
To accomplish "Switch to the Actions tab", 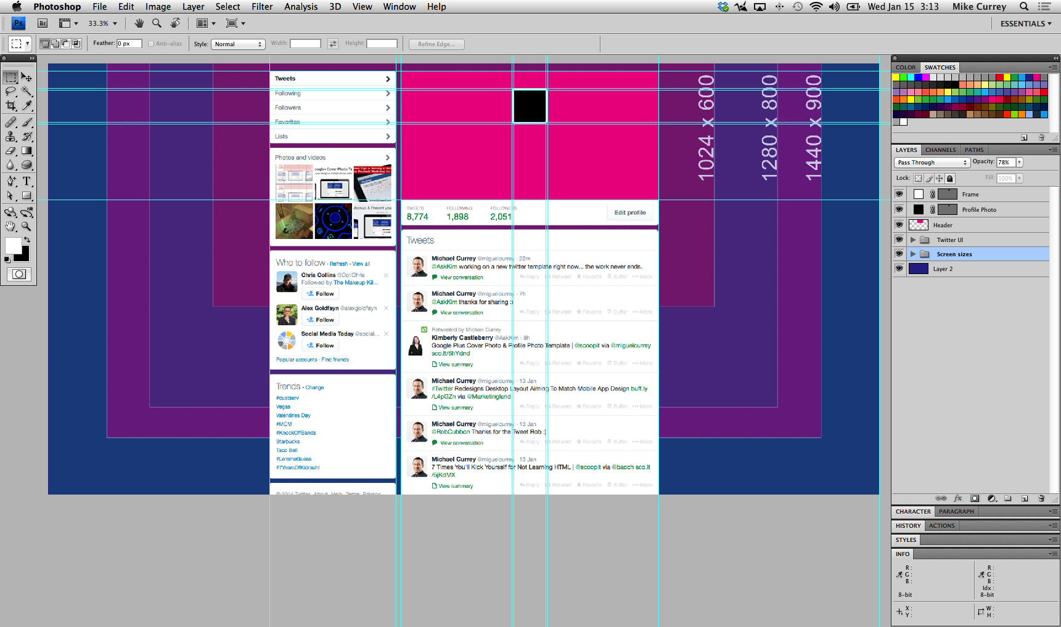I will 941,525.
